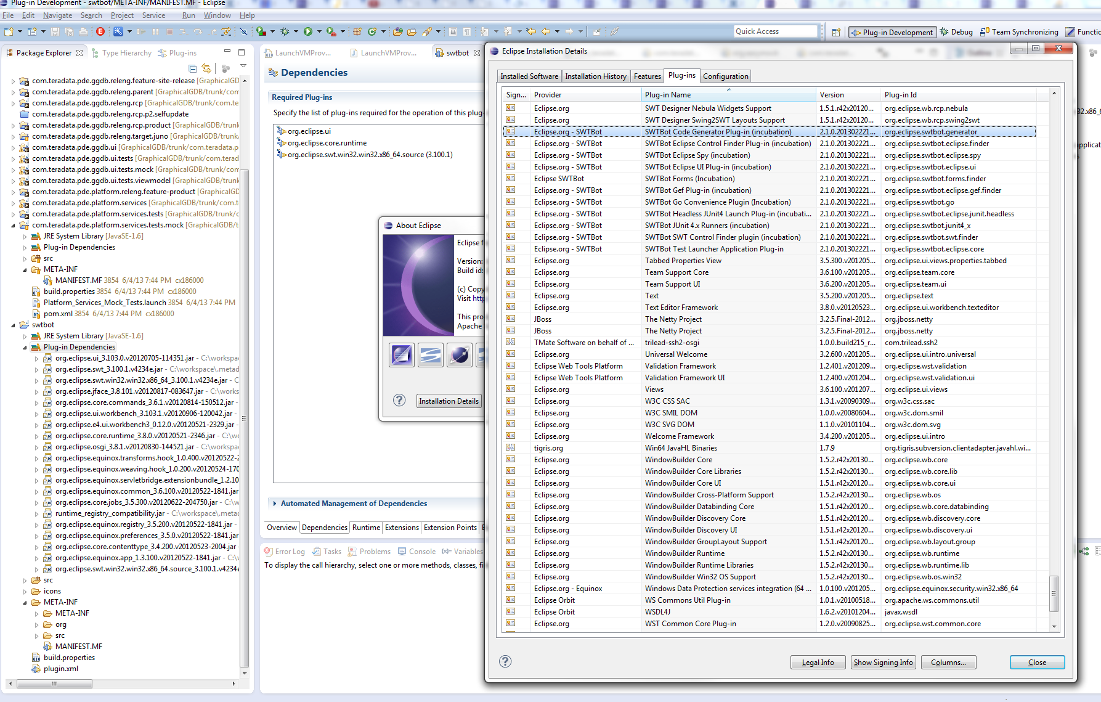Screen dimensions: 1101x702
Task: Click the Debug bug toolbar icon
Action: click(x=284, y=31)
